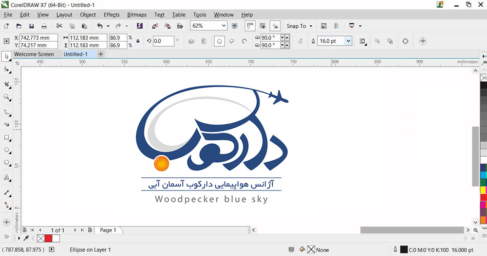This screenshot has width=487, height=256.
Task: Choose the Pie shape mode
Action: [x=232, y=41]
